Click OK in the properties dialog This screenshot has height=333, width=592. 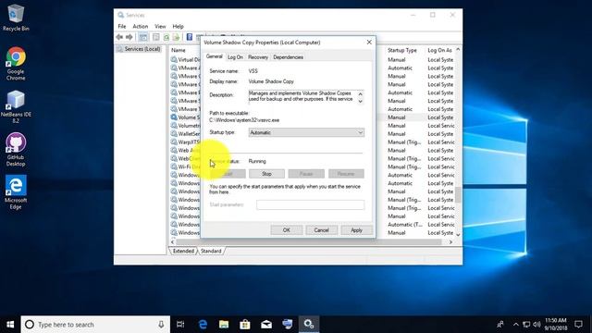286,230
